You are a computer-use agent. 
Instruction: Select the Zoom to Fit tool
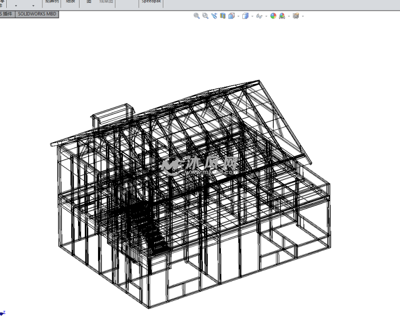(196, 16)
